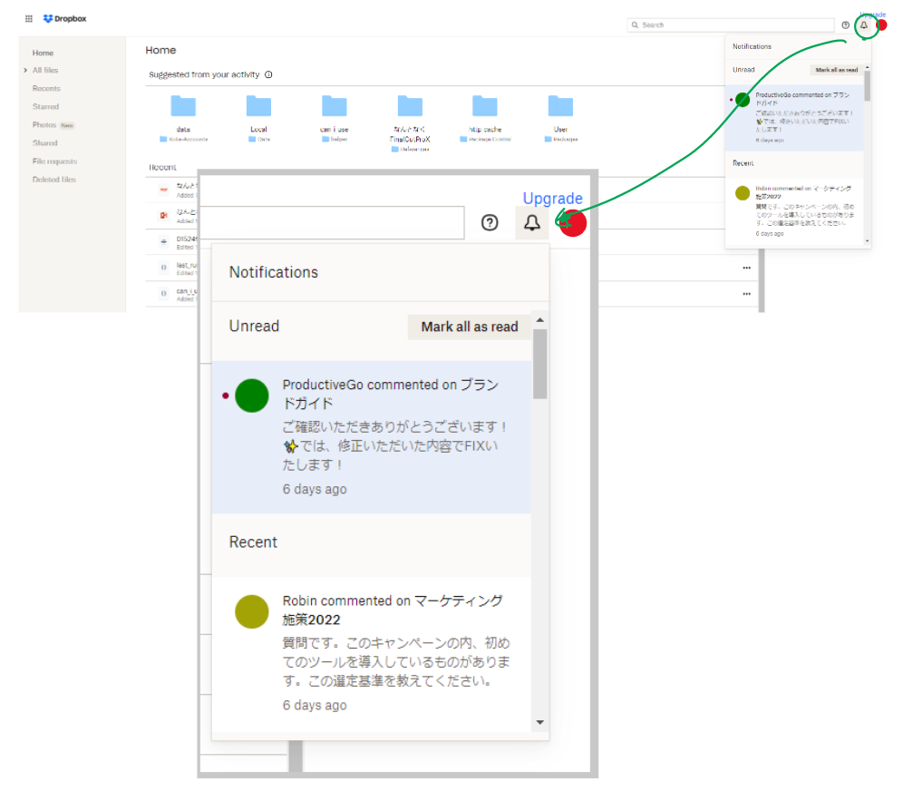Screen dimensions: 923x801
Task: Click the notification bell in the enlarged inset
Action: click(532, 223)
